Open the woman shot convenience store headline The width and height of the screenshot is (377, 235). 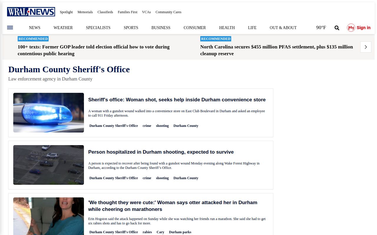coord(177,100)
